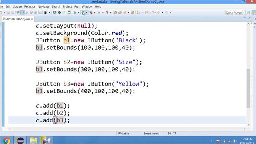This screenshot has width=256, height=144.
Task: Click the vertical scrollbar up arrow
Action: 248,24
